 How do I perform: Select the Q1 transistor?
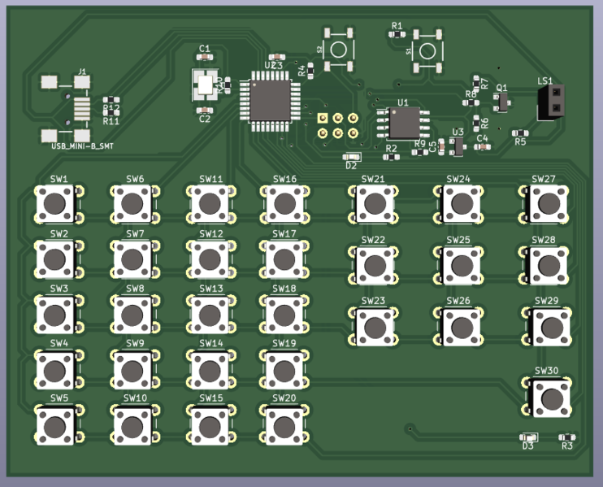[501, 101]
